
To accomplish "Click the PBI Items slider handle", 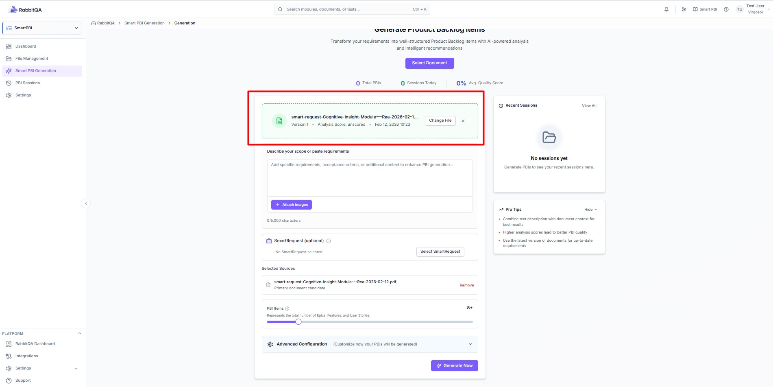I will [x=298, y=322].
